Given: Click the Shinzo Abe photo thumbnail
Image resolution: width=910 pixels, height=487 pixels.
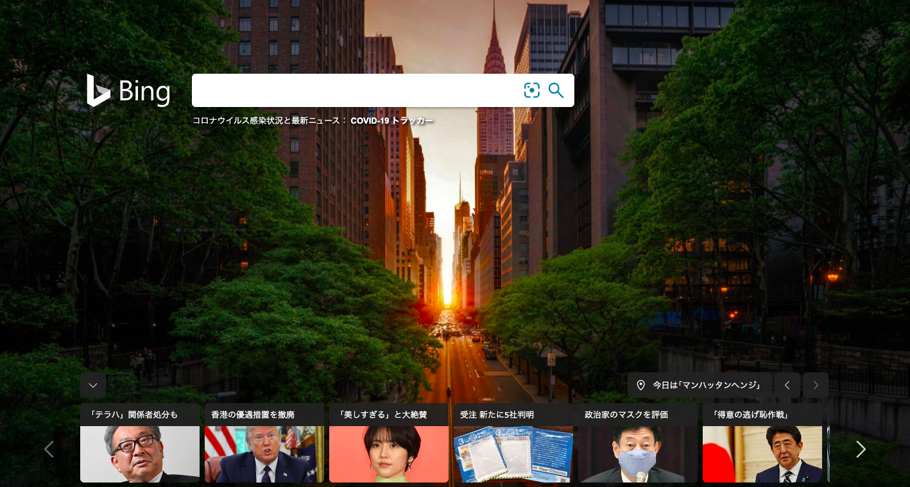Looking at the screenshot, I should pos(762,455).
